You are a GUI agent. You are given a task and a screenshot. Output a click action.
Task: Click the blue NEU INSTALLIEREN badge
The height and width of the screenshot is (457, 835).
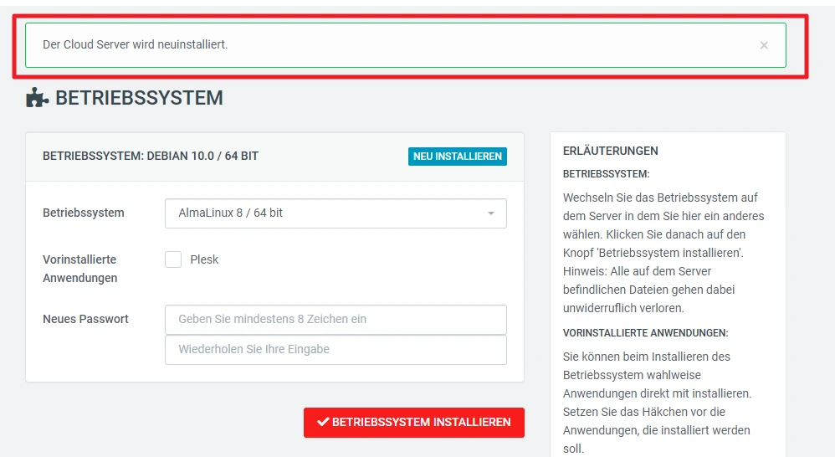click(x=457, y=157)
